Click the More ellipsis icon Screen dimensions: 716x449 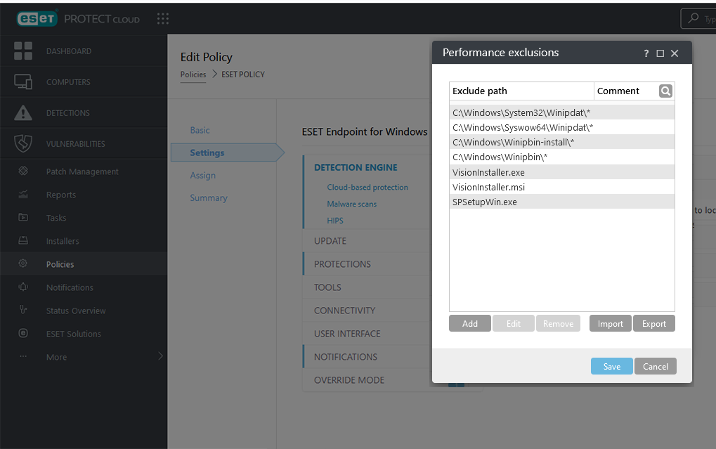22,356
